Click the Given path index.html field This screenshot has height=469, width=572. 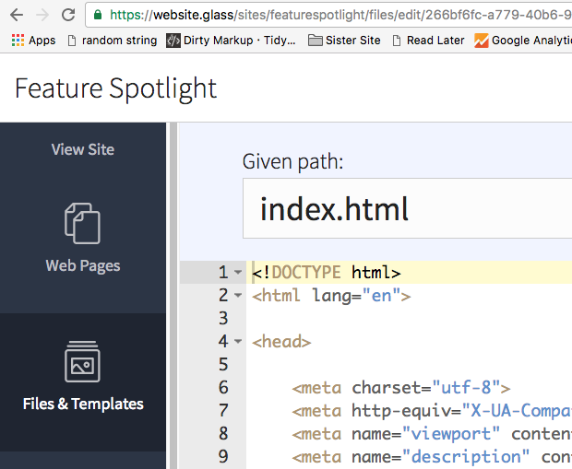(x=407, y=208)
